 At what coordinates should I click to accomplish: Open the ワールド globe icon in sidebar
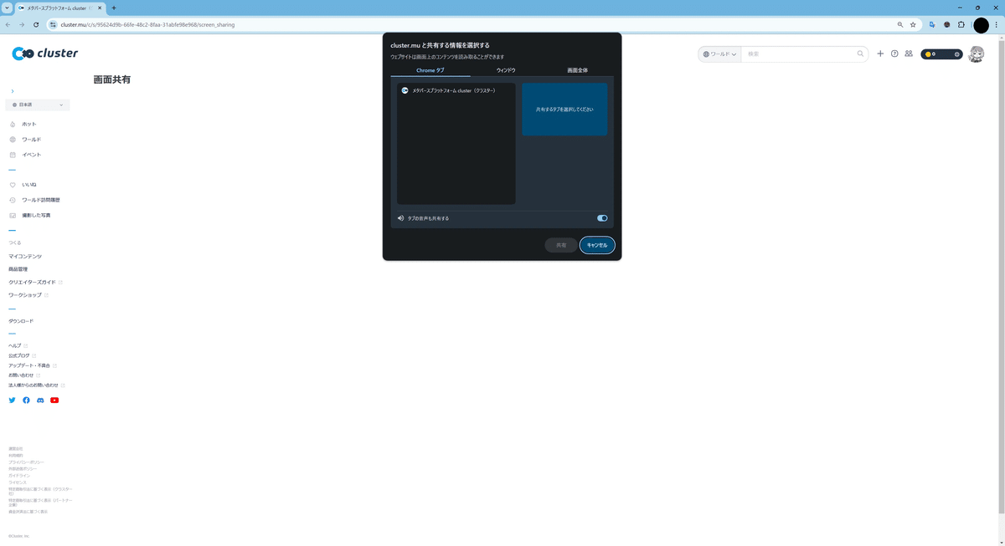(13, 140)
